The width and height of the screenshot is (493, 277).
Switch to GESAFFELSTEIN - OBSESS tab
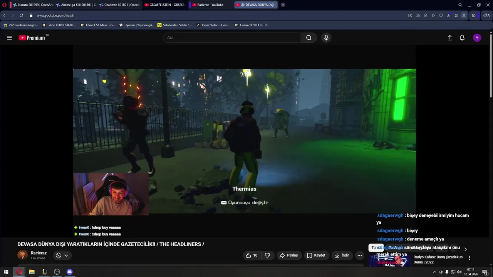click(x=164, y=5)
